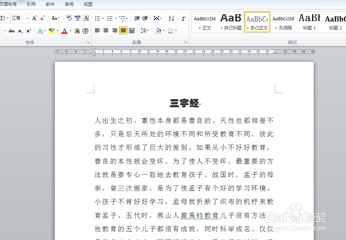Open the 页面布局 ribbon tab

[x=8, y=4]
